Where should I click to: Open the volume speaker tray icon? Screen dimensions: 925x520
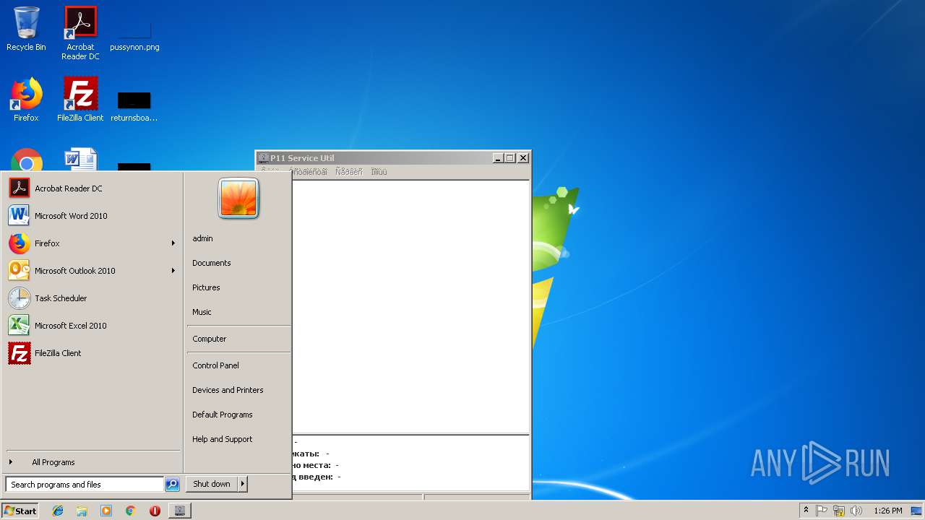click(856, 511)
